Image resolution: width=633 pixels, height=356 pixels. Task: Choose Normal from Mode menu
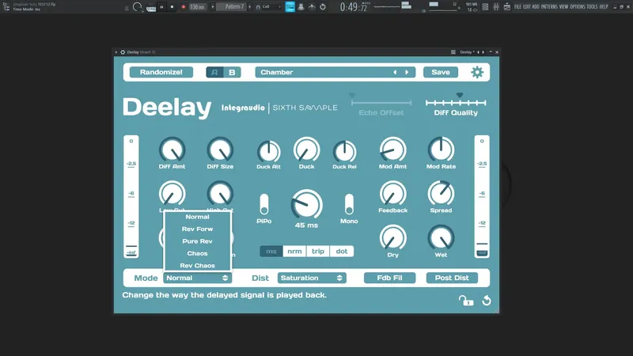(x=197, y=217)
